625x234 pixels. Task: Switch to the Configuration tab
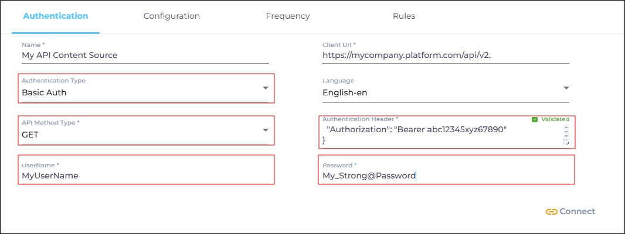point(172,16)
